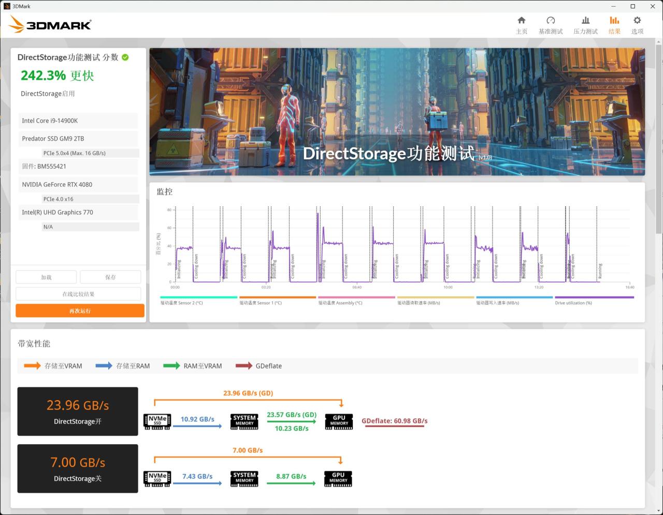Toggle the 驱动器写入速率 (MB/s) chart series
This screenshot has height=515, width=663.
[514, 301]
